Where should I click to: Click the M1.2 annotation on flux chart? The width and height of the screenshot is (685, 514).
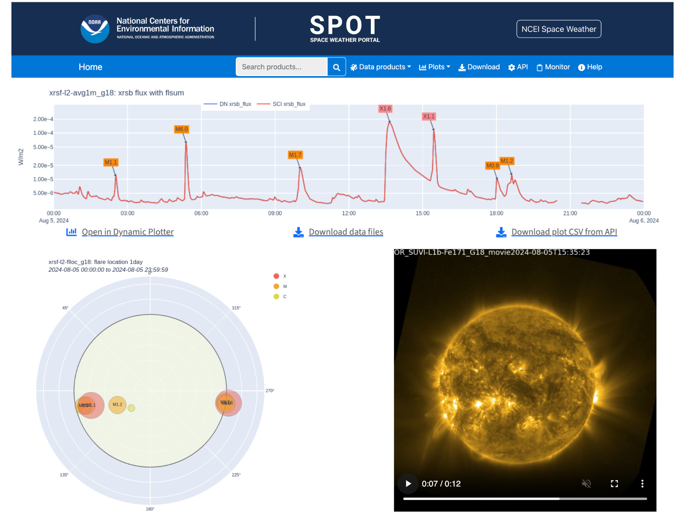click(507, 161)
